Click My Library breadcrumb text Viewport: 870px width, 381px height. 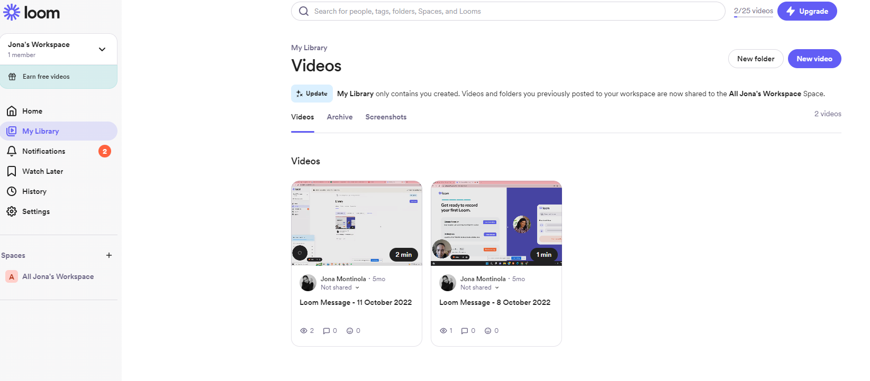coord(309,48)
